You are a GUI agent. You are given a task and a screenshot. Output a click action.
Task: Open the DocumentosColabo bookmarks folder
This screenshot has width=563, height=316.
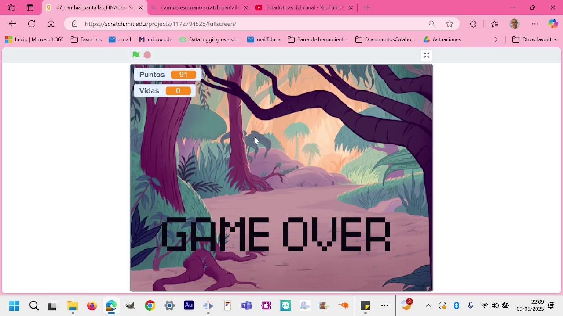point(385,39)
